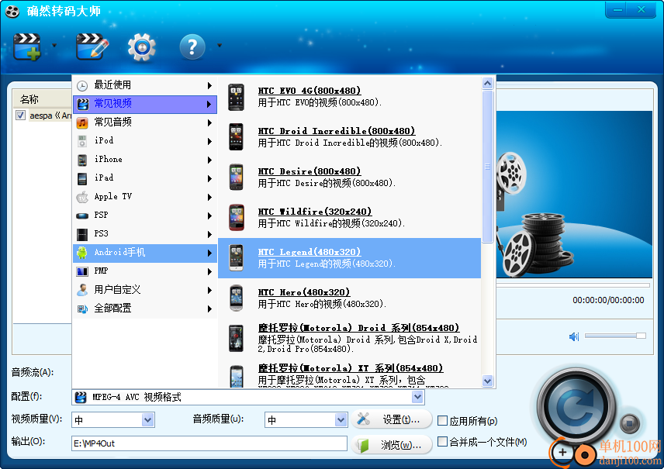Click the HTC Legend phone icon
This screenshot has width=664, height=469.
236,258
